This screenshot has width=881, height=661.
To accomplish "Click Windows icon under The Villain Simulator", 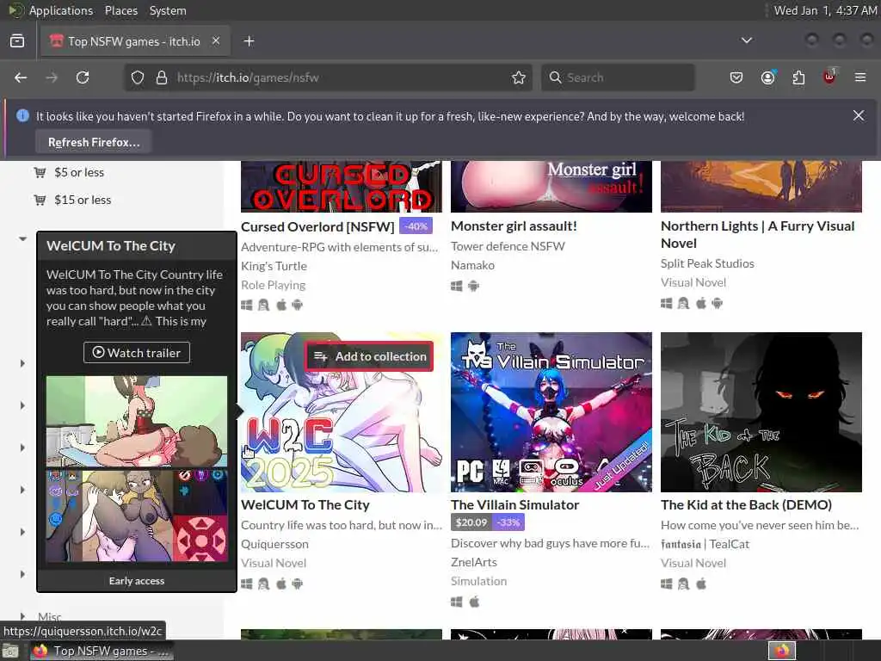I will pos(457,602).
